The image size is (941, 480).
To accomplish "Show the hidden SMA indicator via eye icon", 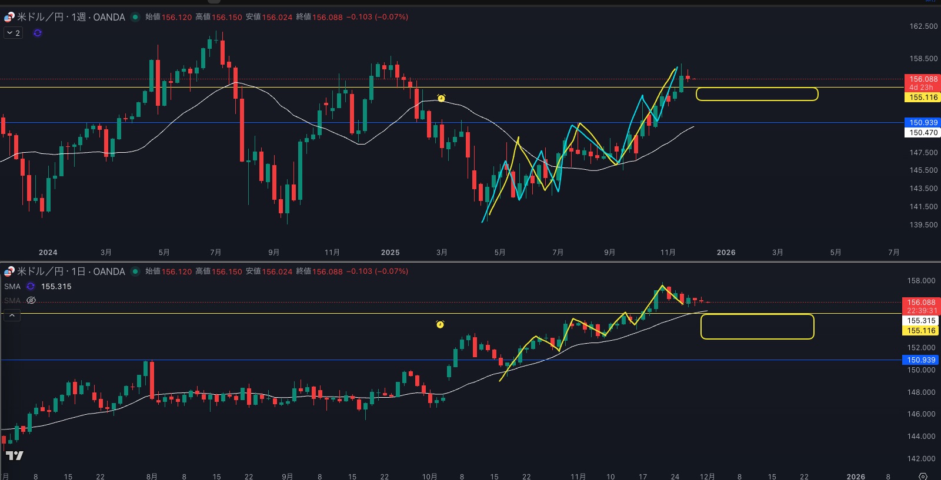I will pos(31,300).
